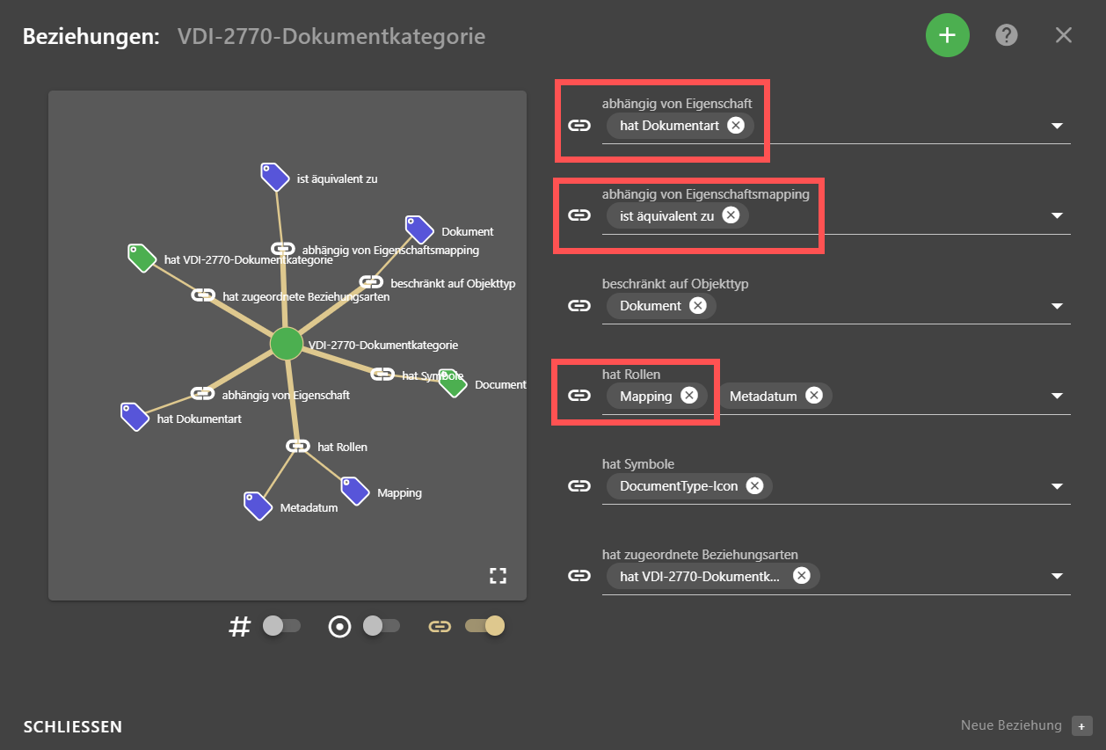
Task: Remove the hat VDI-2770-Dokumentk... chip
Action: 801,576
